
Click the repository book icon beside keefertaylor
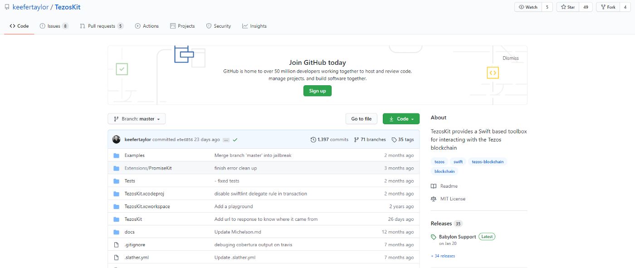coord(7,7)
